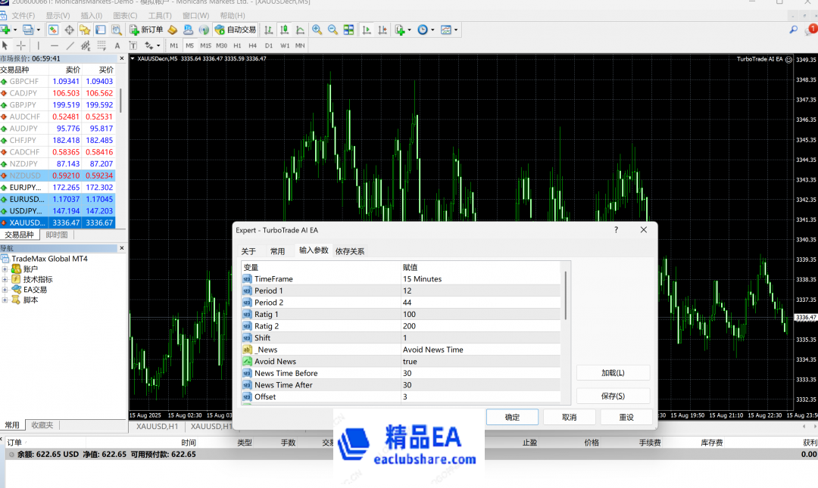Open the New Chart toolbar icon

click(6, 30)
